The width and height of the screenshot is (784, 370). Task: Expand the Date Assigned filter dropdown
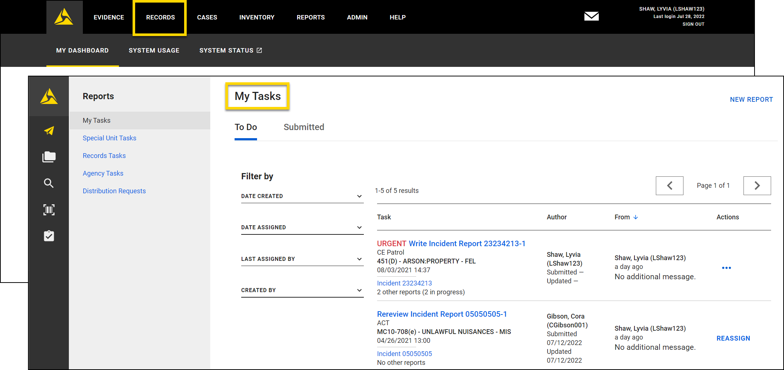coord(302,227)
